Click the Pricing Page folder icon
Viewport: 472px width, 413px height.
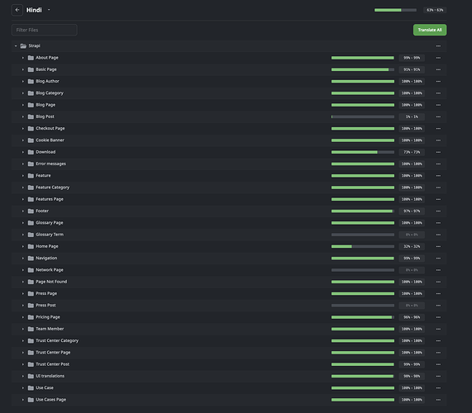pos(31,317)
